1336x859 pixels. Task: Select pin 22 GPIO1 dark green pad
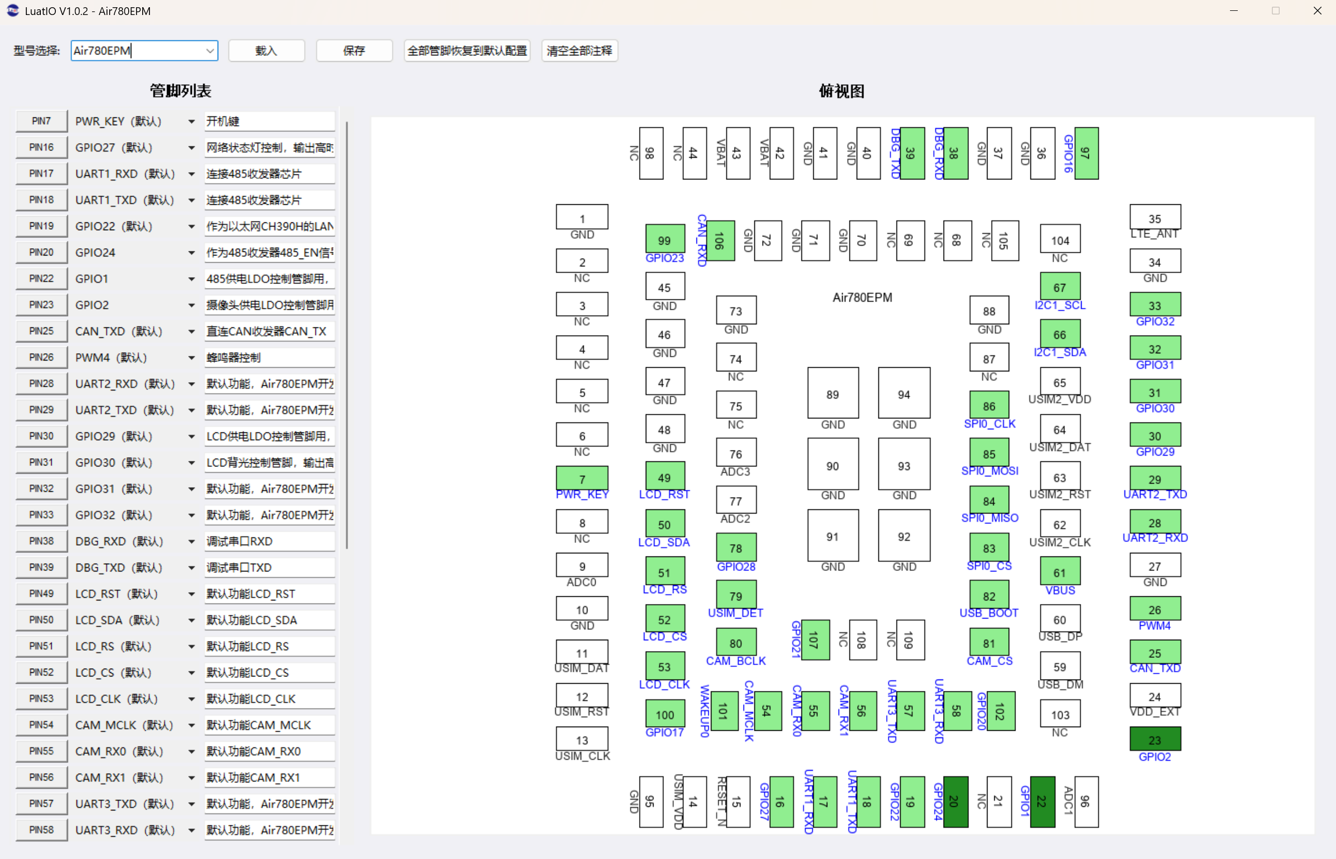tap(1042, 802)
